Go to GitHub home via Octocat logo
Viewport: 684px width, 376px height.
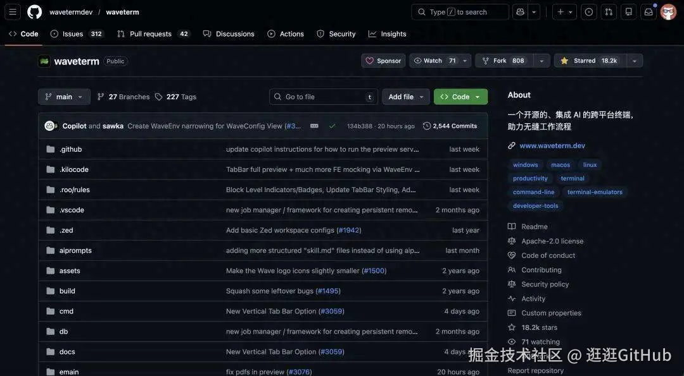point(34,12)
